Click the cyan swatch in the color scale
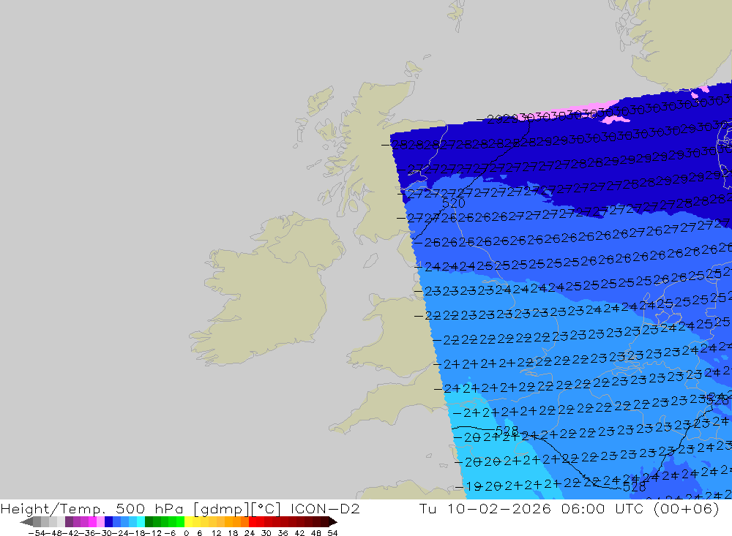The height and width of the screenshot is (536, 732). click(141, 522)
